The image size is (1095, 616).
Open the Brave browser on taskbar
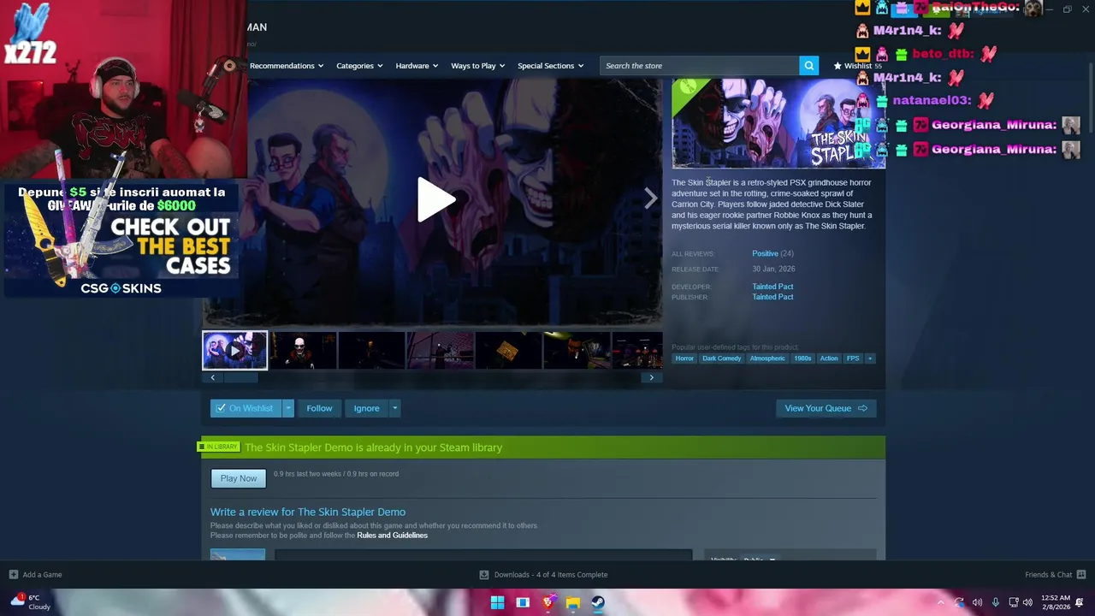(548, 602)
